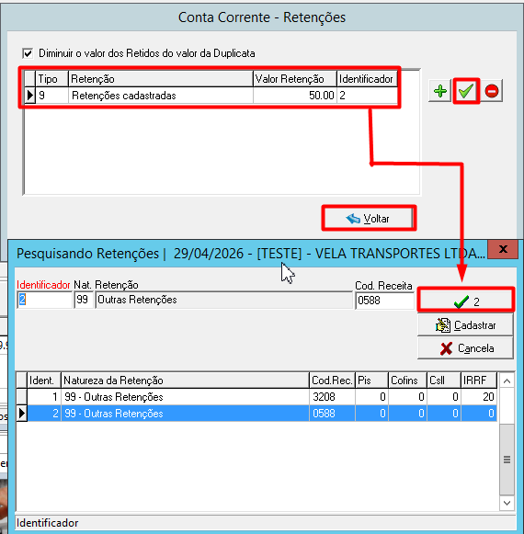Screen dimensions: 524x534
Task: Click the search grid scrollbar thumb
Action: tap(507, 460)
